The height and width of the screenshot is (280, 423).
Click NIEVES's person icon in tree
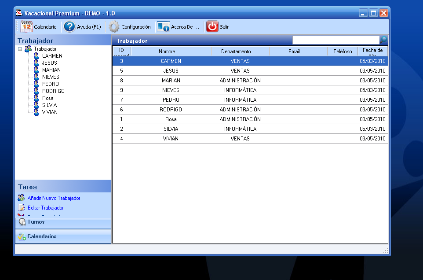(36, 77)
